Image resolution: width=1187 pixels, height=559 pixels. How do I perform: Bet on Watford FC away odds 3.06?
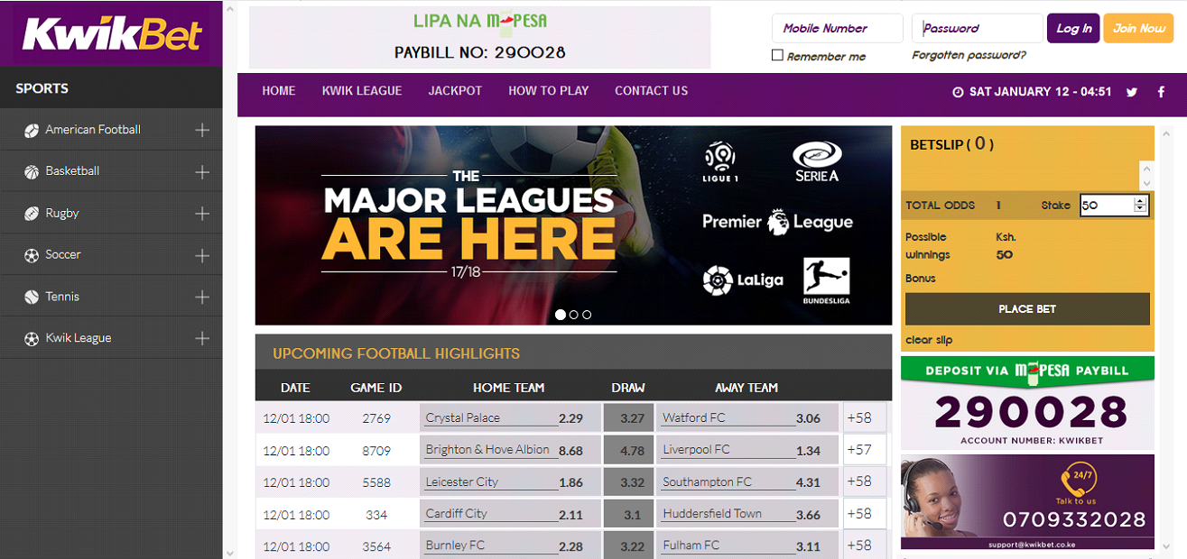tap(747, 417)
